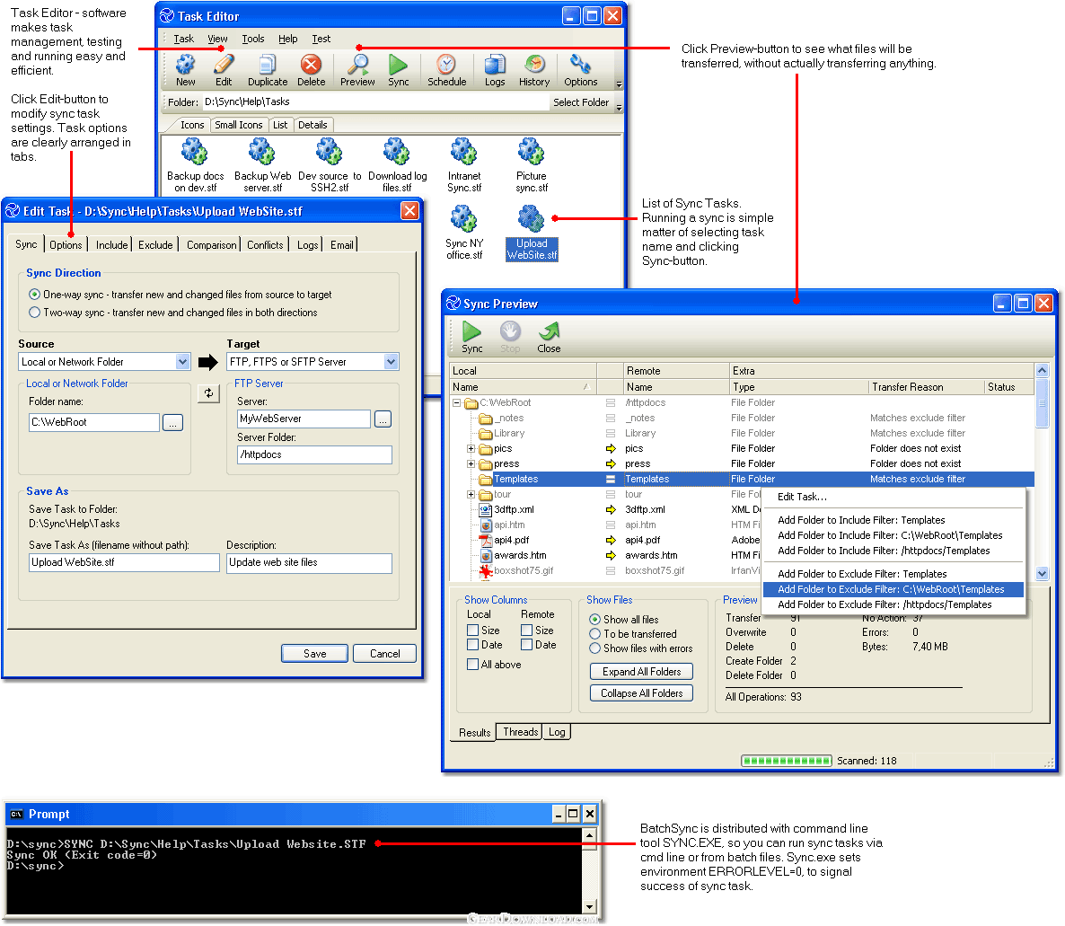Click the Save button
The width and height of the screenshot is (1065, 926).
point(314,654)
